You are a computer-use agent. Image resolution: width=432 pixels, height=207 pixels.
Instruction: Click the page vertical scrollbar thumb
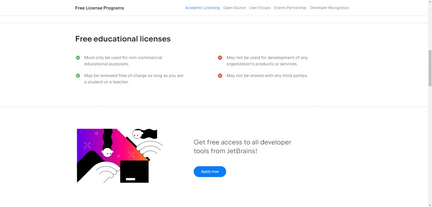430,68
